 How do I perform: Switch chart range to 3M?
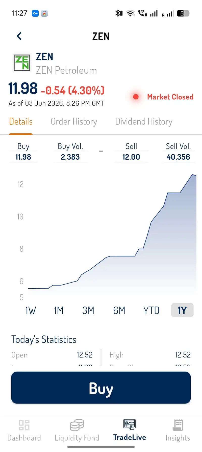88,310
